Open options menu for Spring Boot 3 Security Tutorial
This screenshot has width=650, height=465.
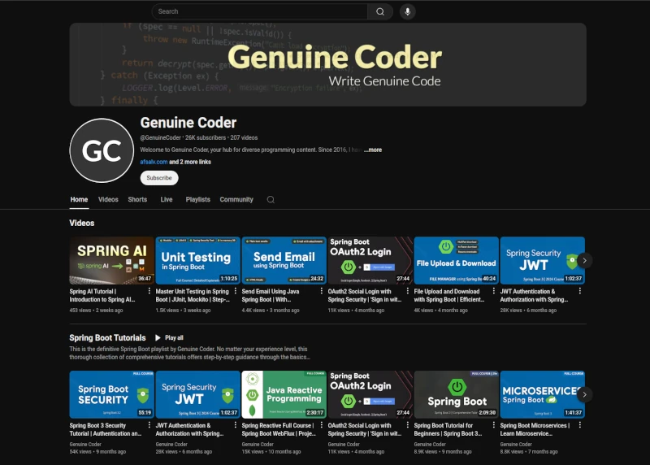pos(149,425)
